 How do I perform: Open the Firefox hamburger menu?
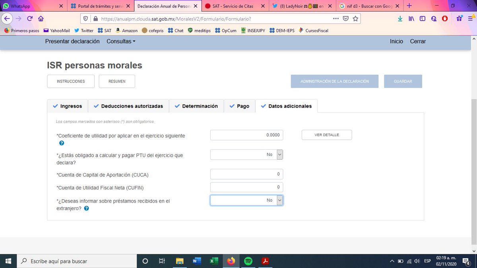click(x=470, y=19)
